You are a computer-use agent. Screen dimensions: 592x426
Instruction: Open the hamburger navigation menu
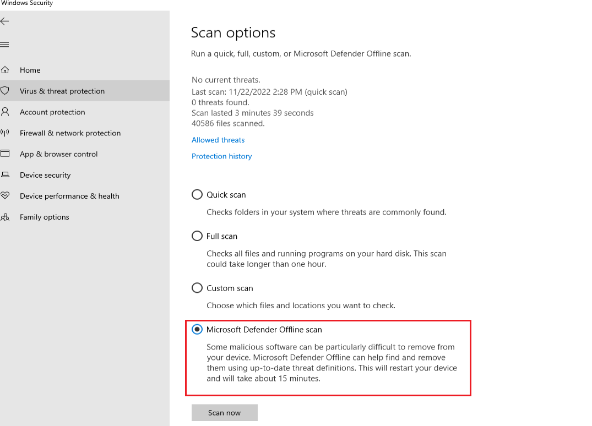[4, 45]
